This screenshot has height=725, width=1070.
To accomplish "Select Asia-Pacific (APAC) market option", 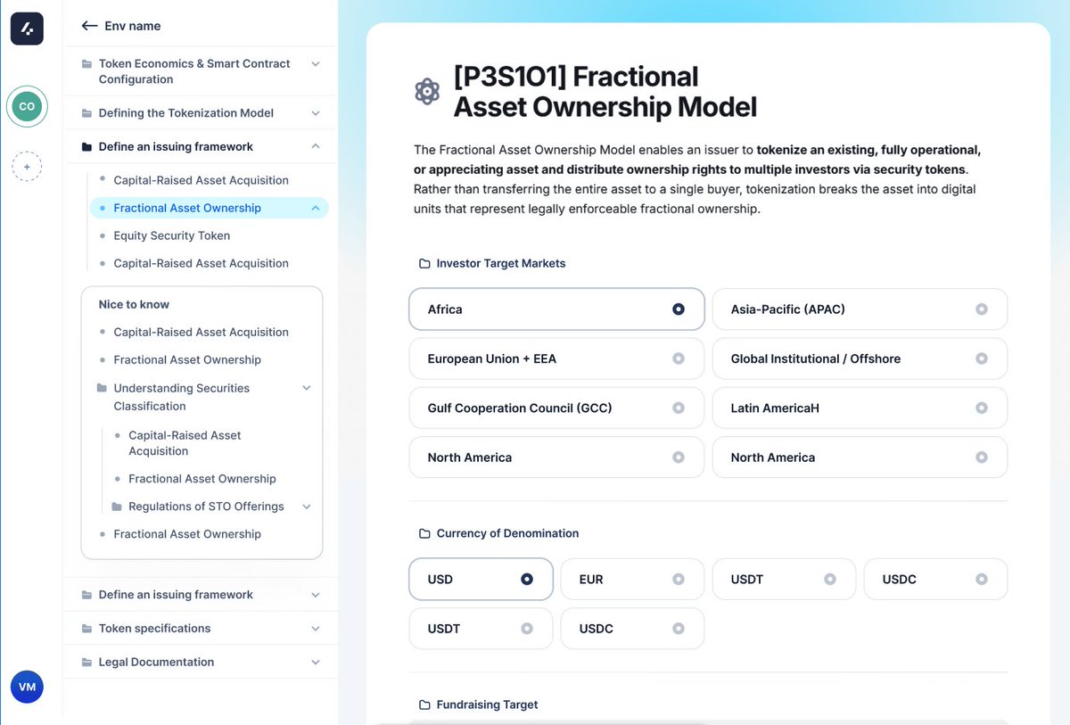I will click(860, 309).
